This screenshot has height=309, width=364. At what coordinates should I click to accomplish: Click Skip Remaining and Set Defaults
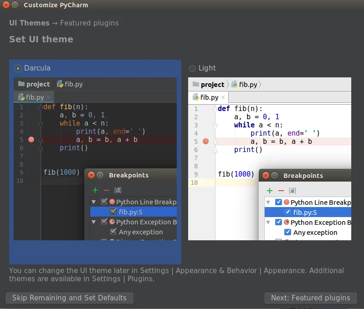(69, 298)
